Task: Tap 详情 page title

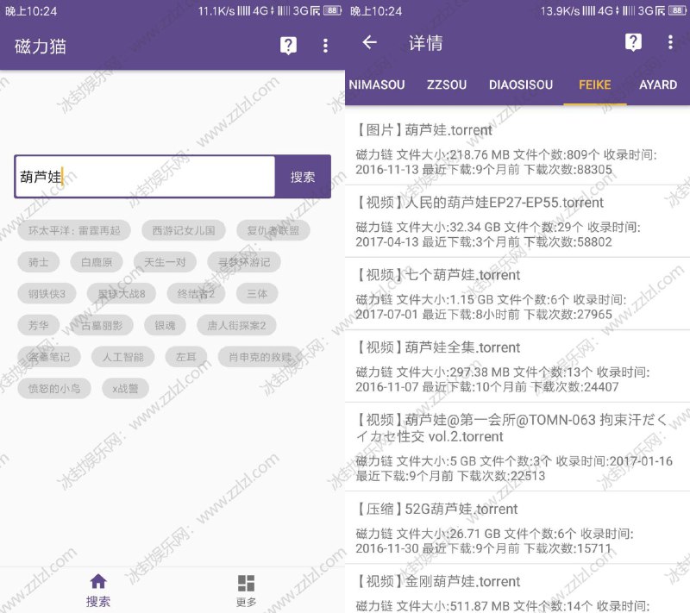Action: (x=425, y=42)
